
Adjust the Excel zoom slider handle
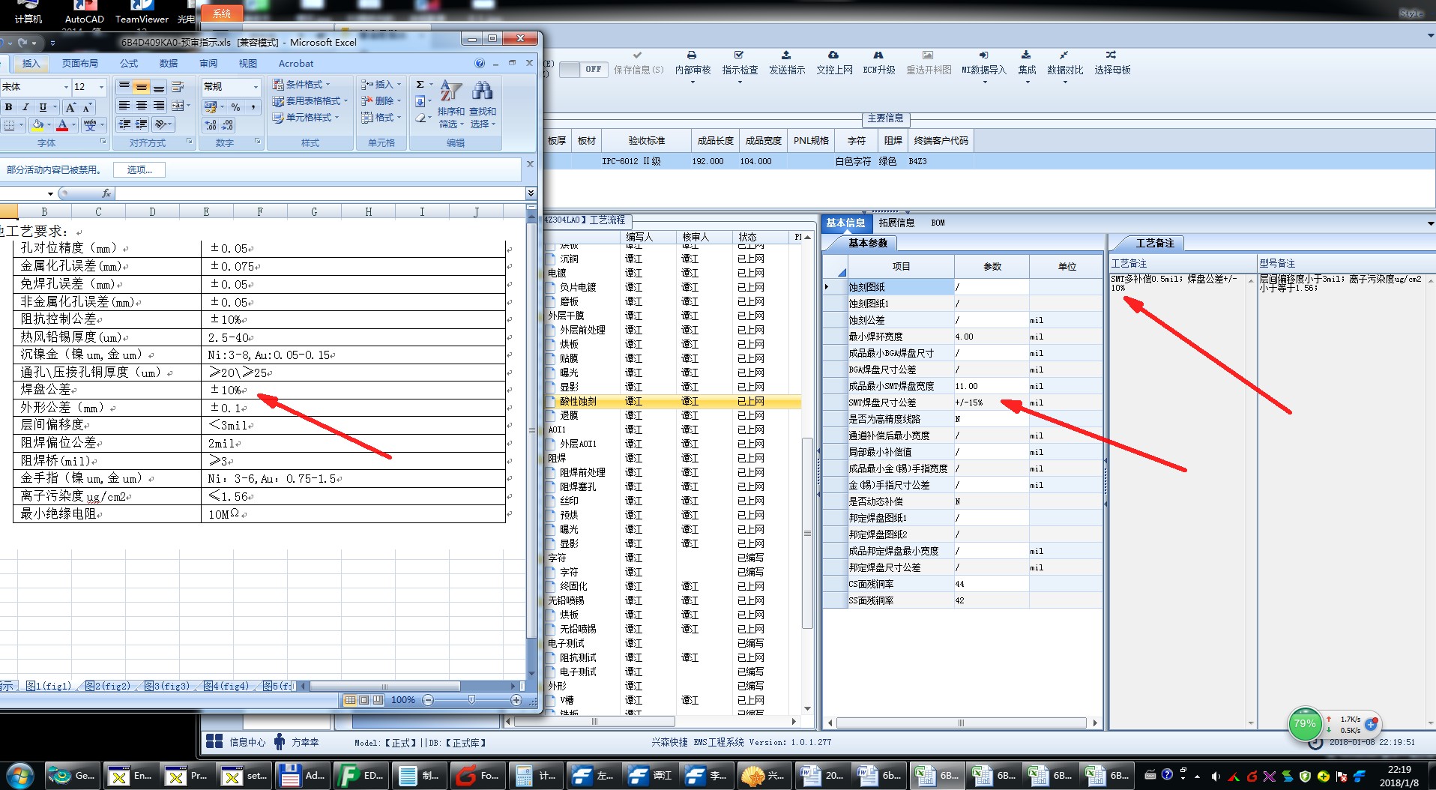tap(471, 700)
